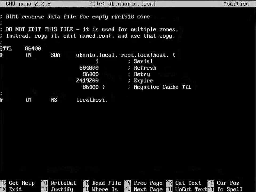The height and width of the screenshot is (192, 256).
Task: Place cursor on Expire value 2419200
Action: [87, 81]
